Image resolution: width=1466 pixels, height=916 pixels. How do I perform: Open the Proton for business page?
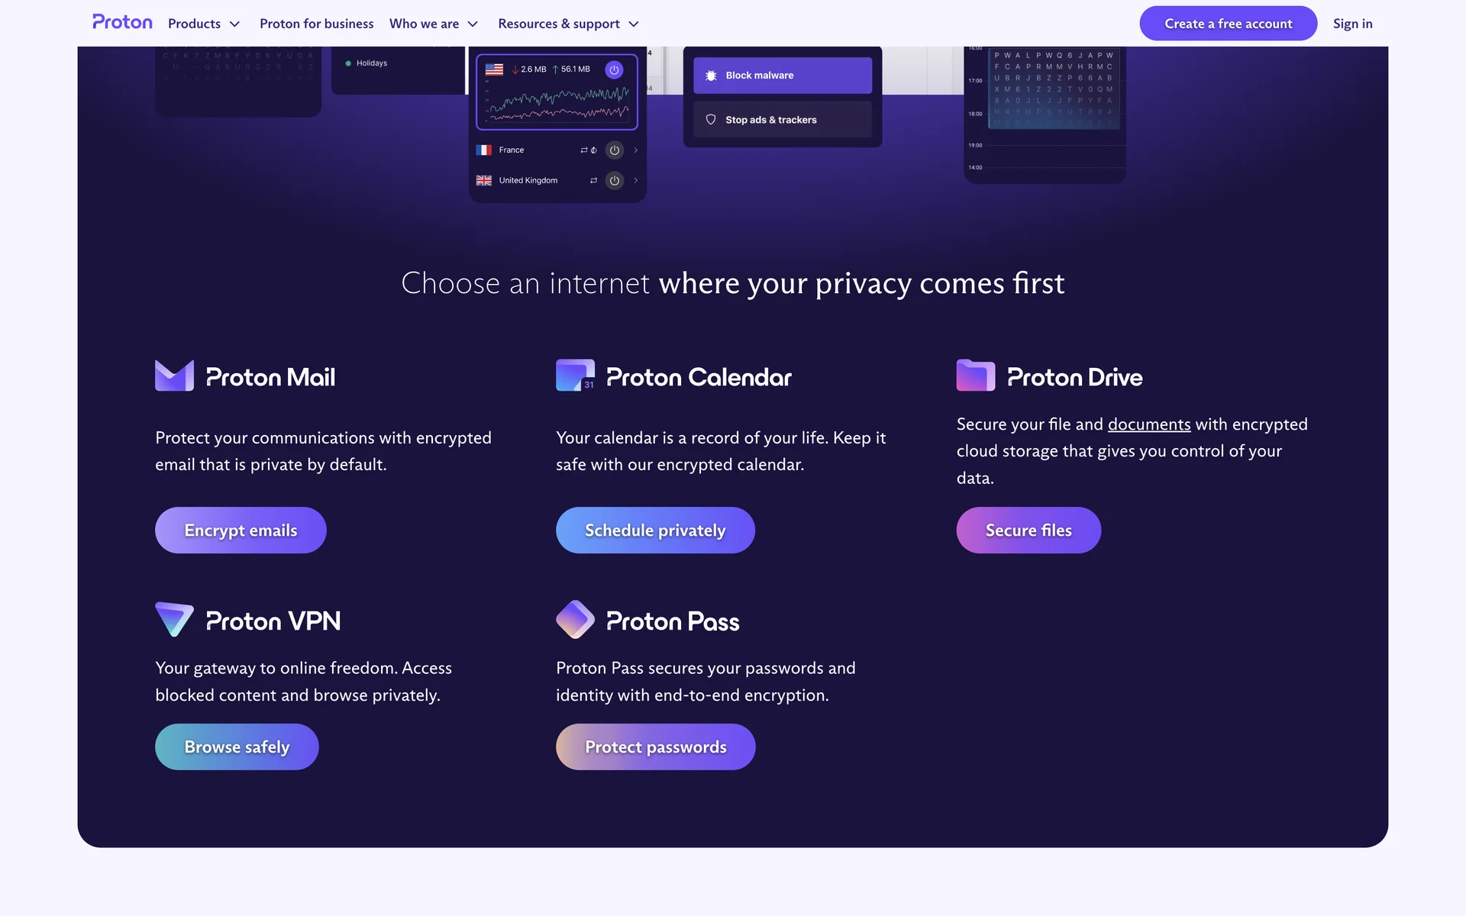pos(316,24)
